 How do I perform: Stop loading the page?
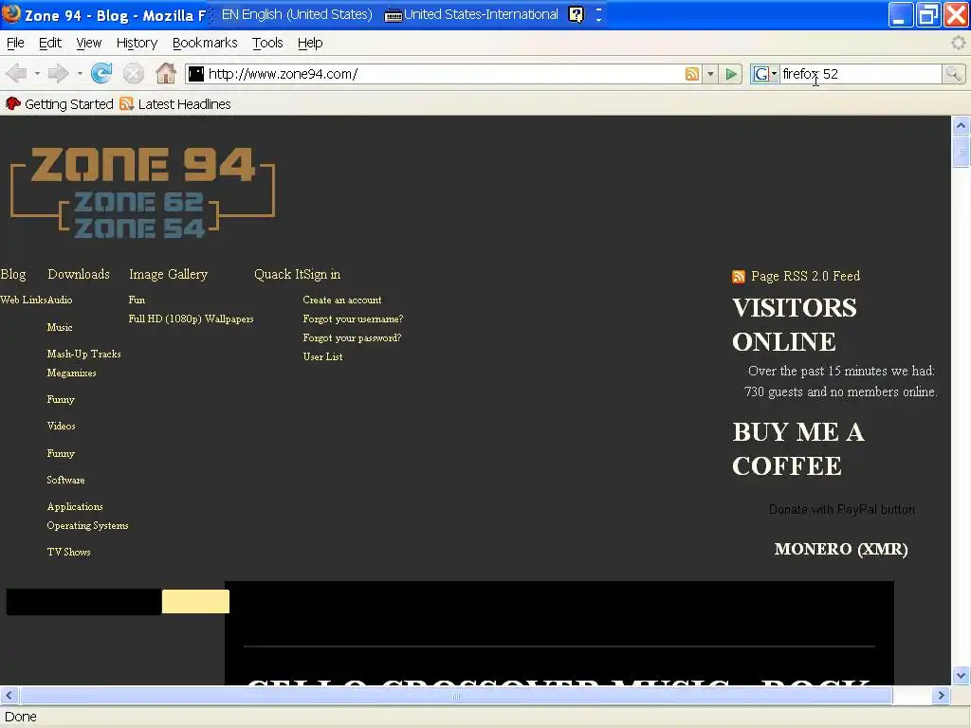(x=133, y=74)
